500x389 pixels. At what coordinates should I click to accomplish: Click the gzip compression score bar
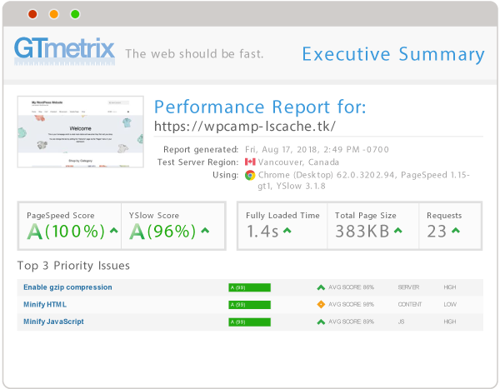point(249,287)
